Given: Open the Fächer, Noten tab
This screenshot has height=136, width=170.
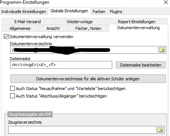Looking at the screenshot, I should [88, 28].
